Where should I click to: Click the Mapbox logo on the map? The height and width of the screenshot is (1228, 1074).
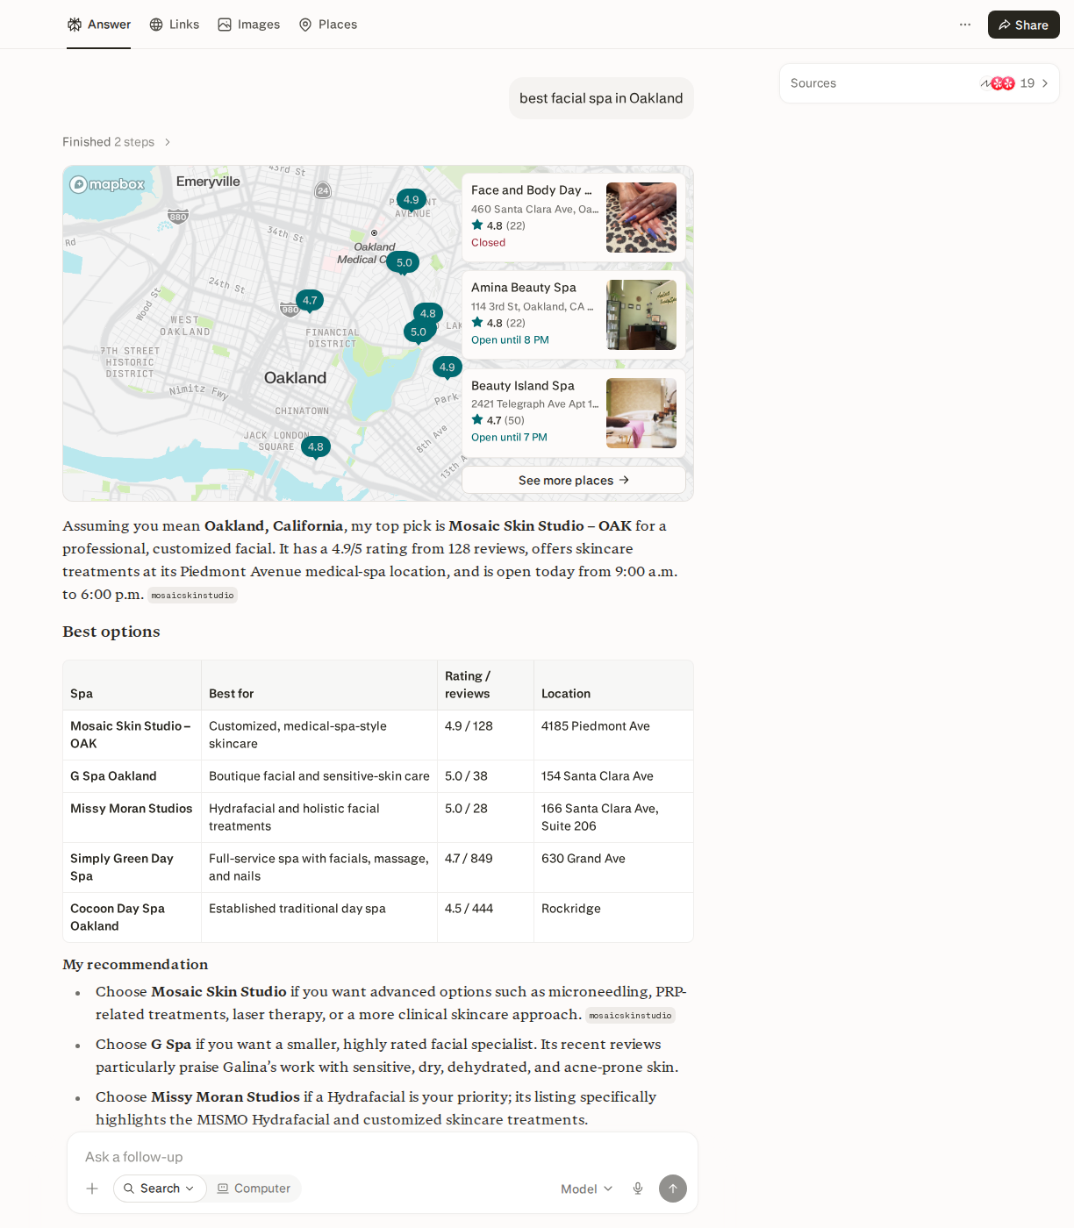[108, 184]
